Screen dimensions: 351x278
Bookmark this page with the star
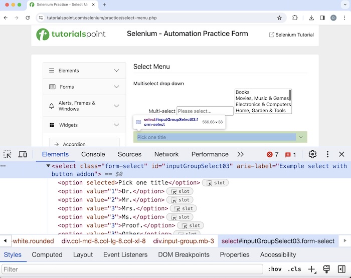pyautogui.click(x=279, y=18)
